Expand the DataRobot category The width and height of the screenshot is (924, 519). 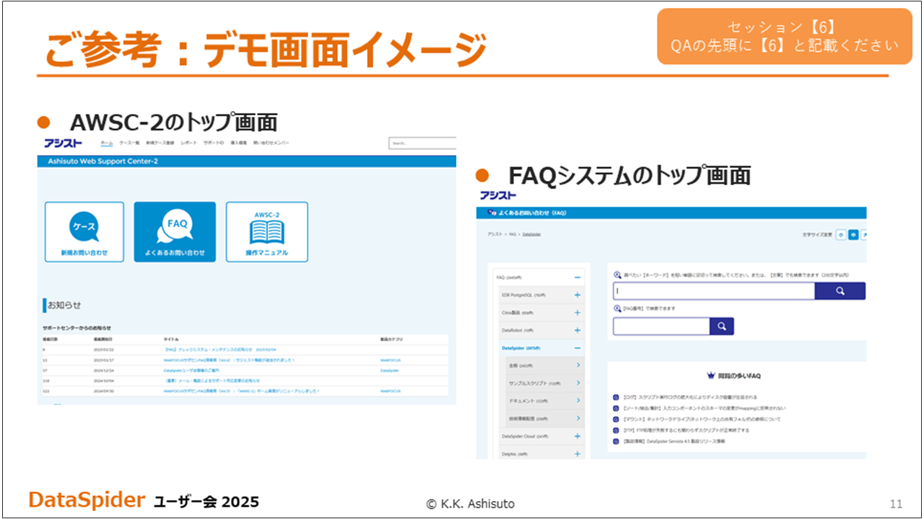click(x=577, y=330)
